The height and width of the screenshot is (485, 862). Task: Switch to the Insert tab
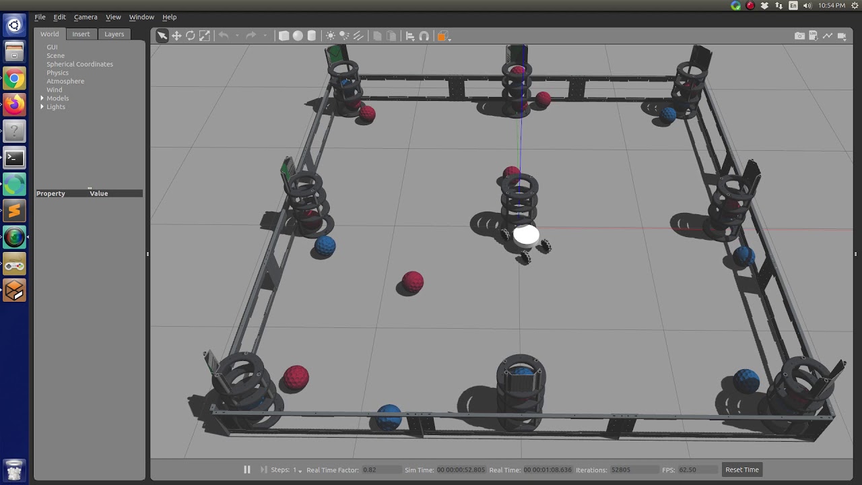[81, 34]
